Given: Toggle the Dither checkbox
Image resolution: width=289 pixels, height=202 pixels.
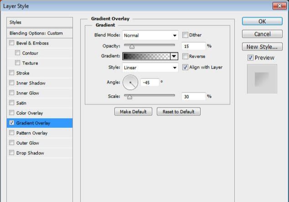Looking at the screenshot, I should point(185,35).
